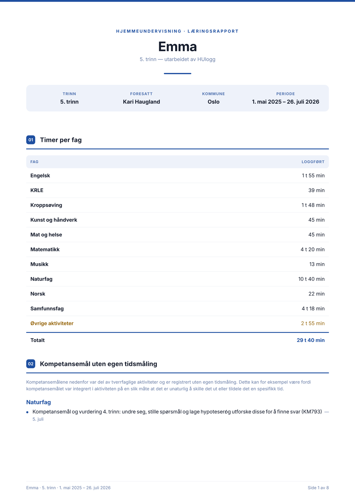Open the Naturfag heading under Kompetansemål
This screenshot has width=355, height=502.
[x=39, y=402]
